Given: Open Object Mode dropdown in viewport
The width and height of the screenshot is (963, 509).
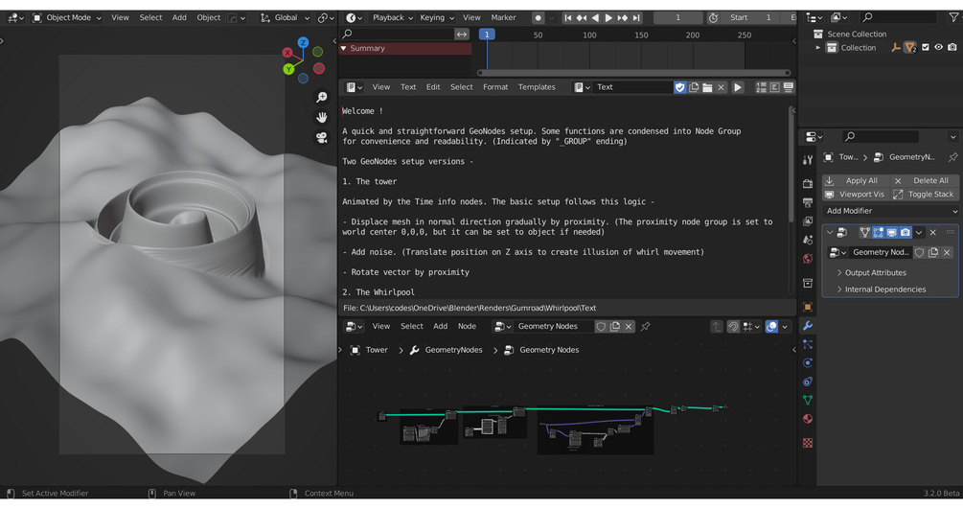Looking at the screenshot, I should tap(66, 18).
